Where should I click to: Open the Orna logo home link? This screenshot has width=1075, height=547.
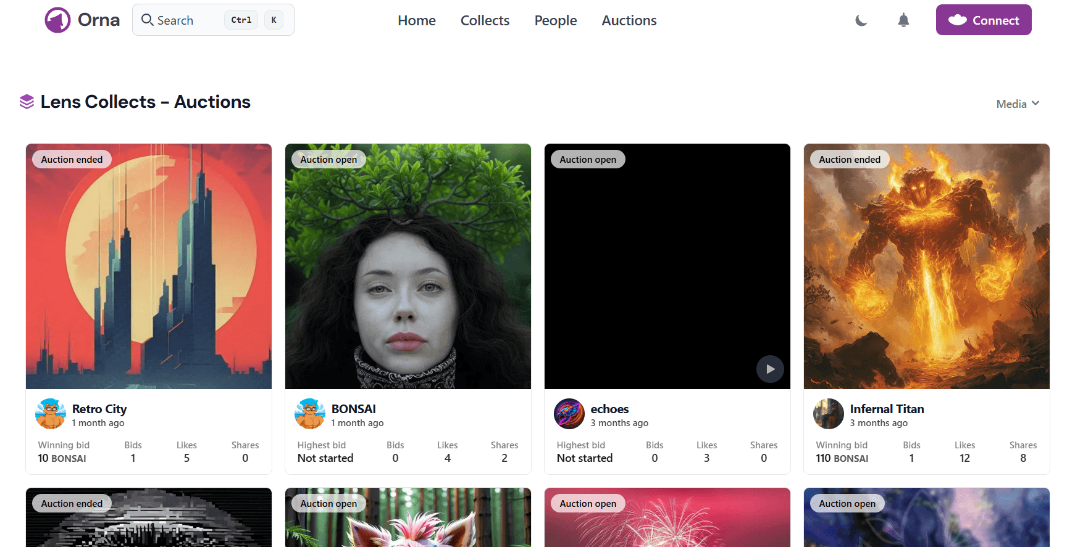82,20
